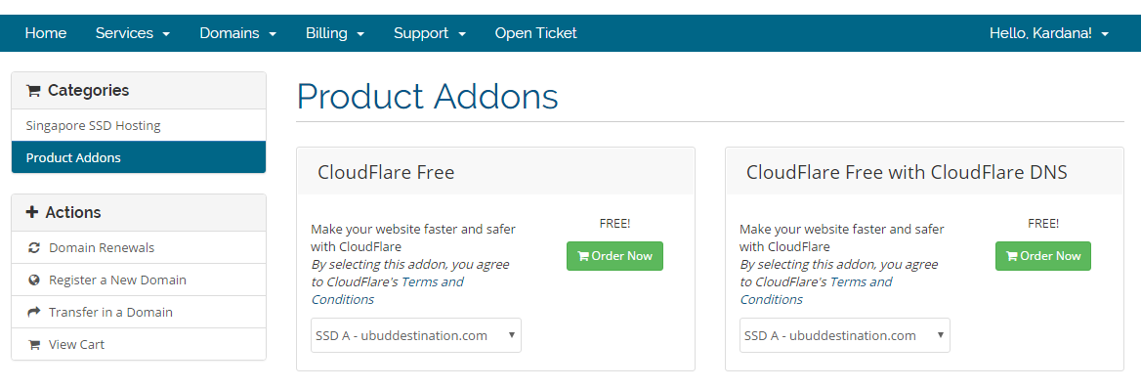This screenshot has height=388, width=1141.
Task: Go to the Home menu item
Action: tap(46, 33)
